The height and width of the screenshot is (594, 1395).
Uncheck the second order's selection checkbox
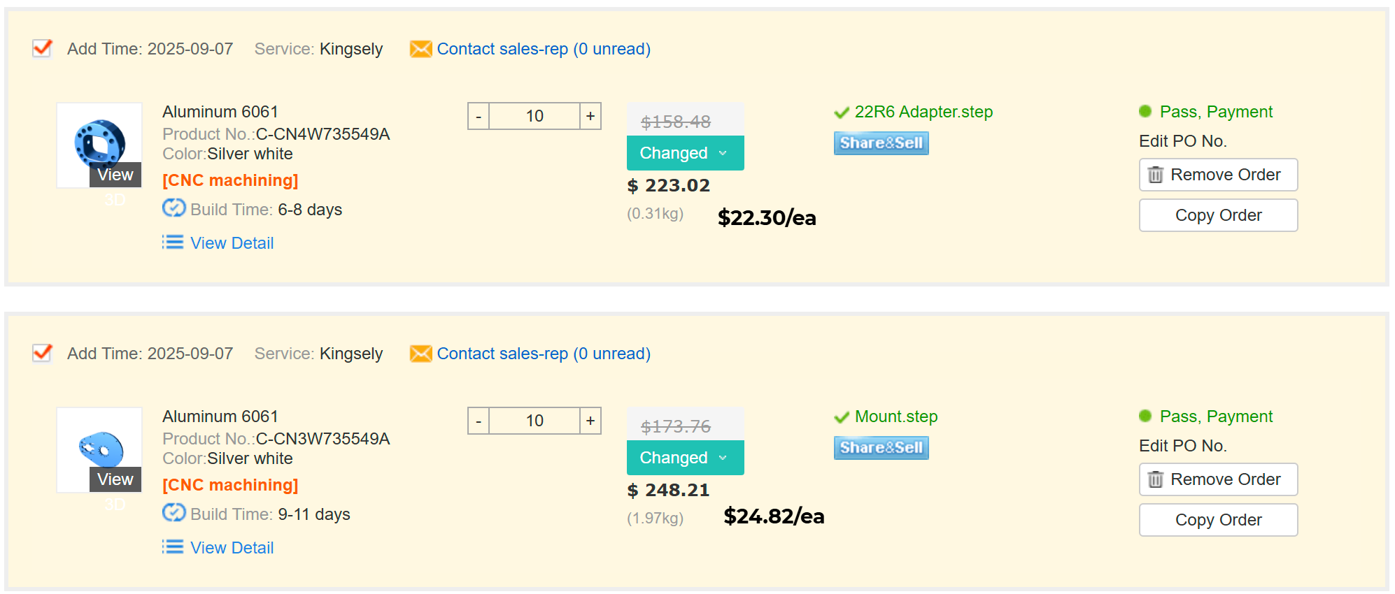point(43,353)
